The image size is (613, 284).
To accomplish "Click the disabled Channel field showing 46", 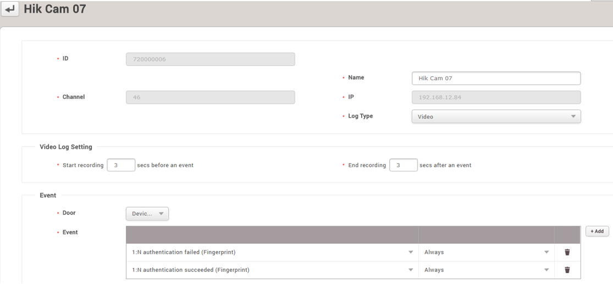I will coord(211,97).
